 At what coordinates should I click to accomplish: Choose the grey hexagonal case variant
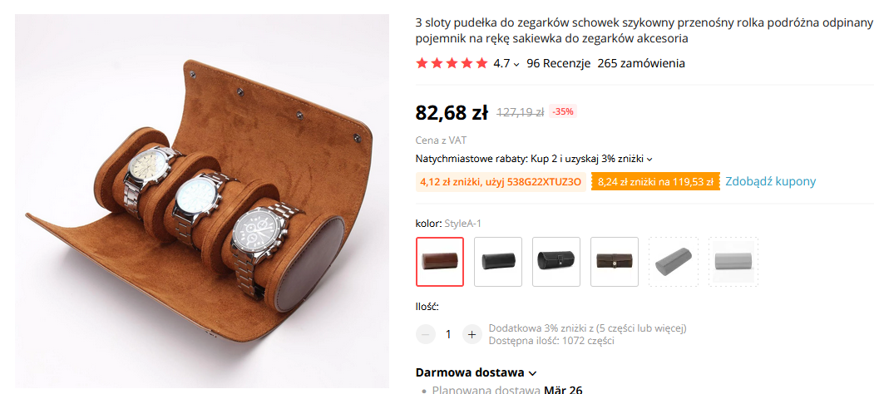tap(674, 261)
